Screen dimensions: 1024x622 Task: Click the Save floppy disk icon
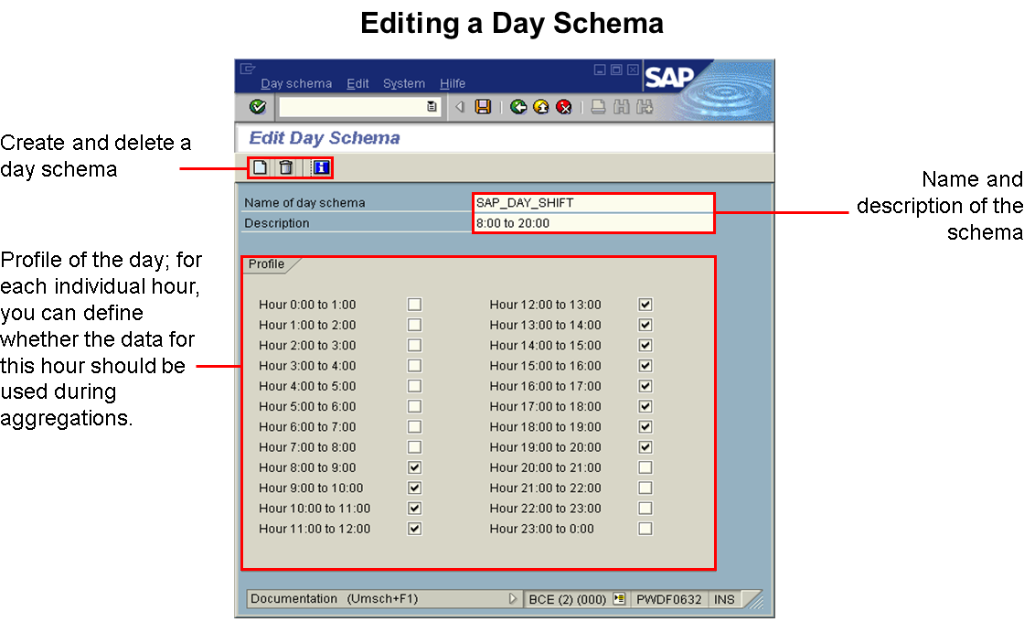pos(483,107)
